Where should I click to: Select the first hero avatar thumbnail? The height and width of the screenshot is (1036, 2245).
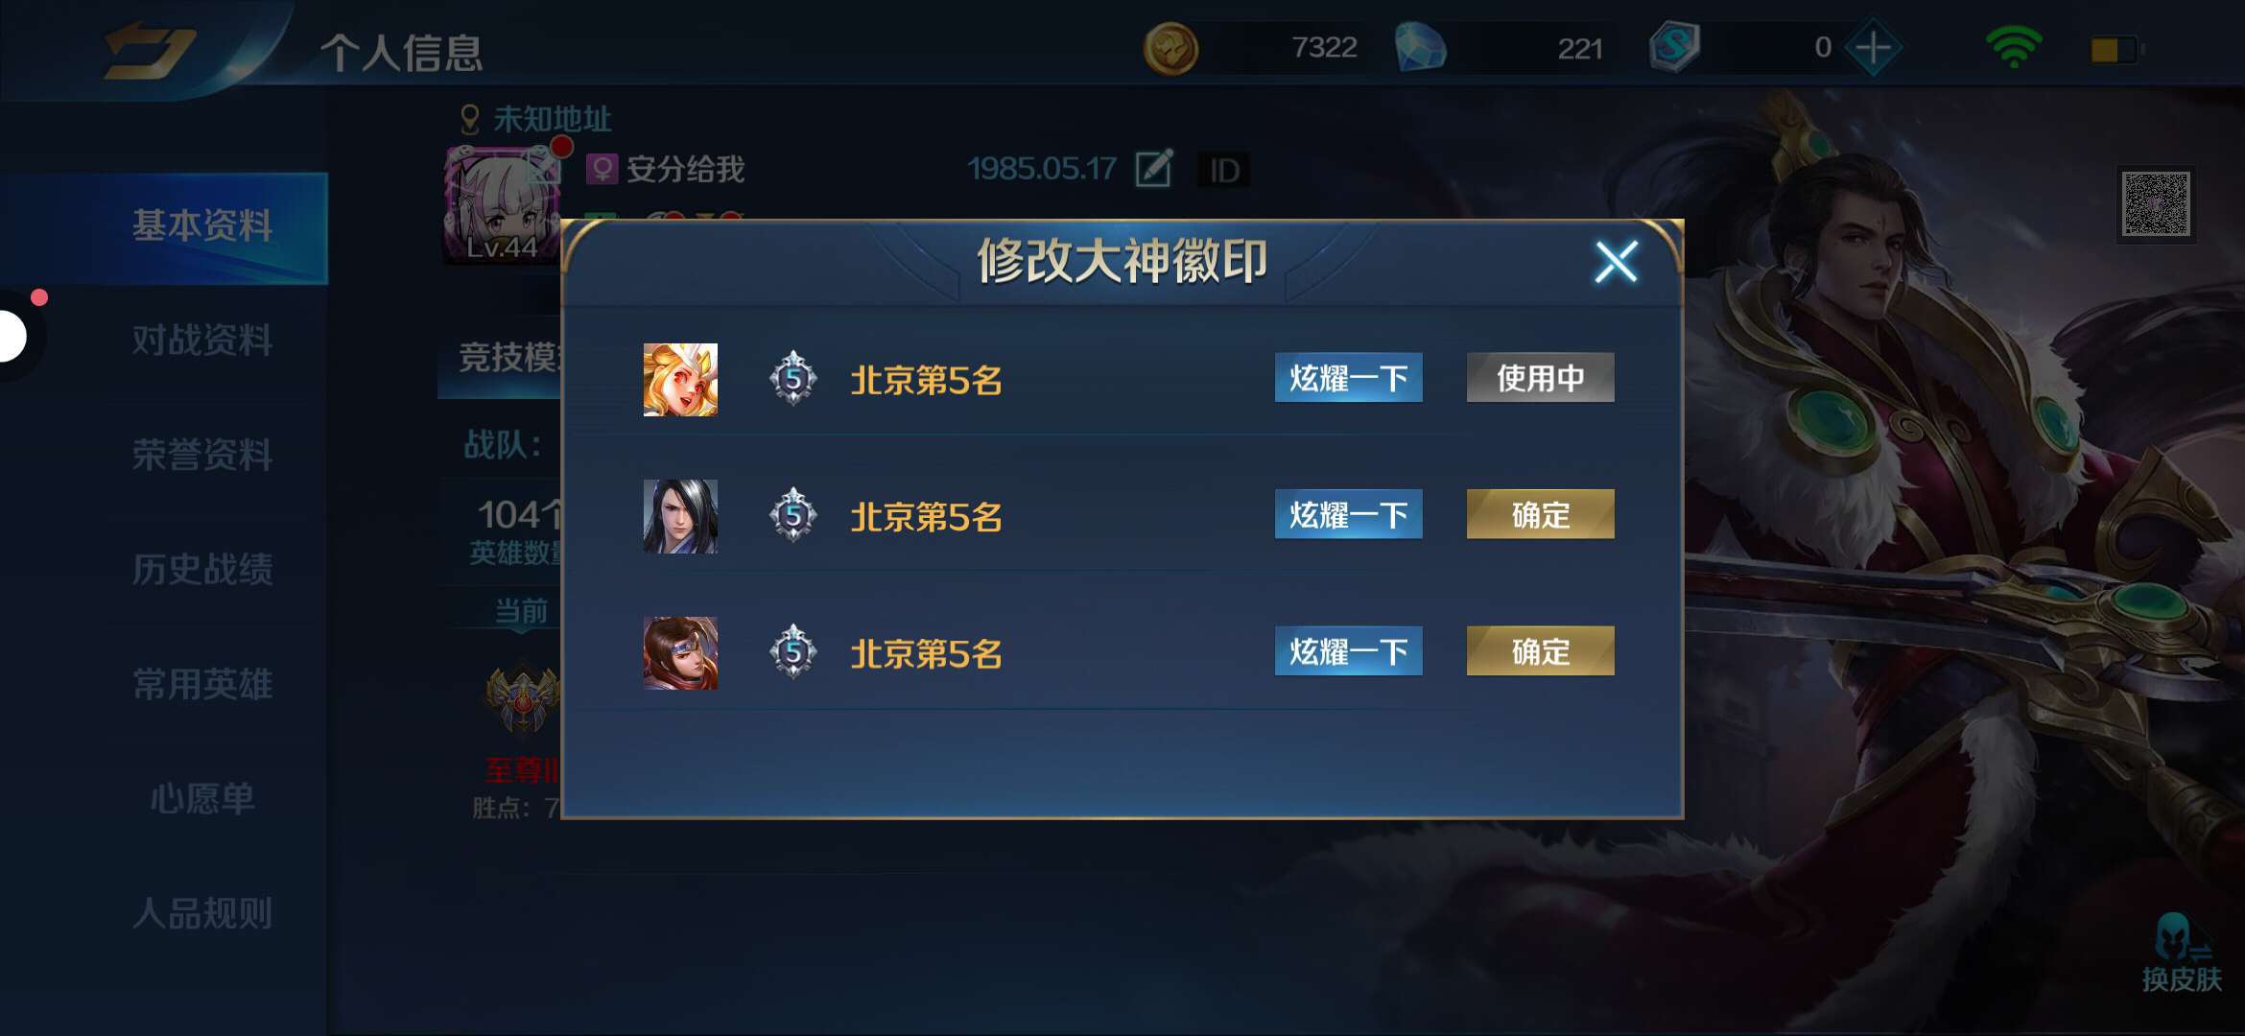[x=680, y=380]
